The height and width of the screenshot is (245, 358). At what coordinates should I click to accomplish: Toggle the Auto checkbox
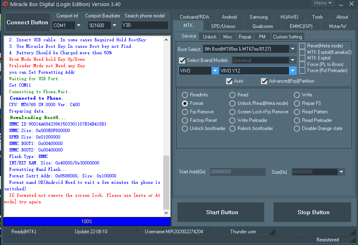coord(229,81)
